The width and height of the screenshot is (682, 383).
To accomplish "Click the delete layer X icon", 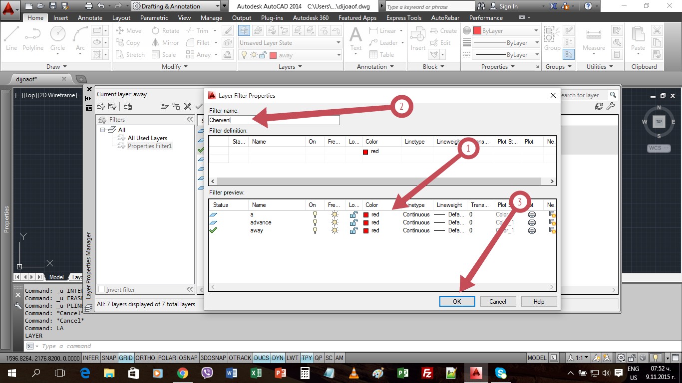I will pyautogui.click(x=188, y=106).
